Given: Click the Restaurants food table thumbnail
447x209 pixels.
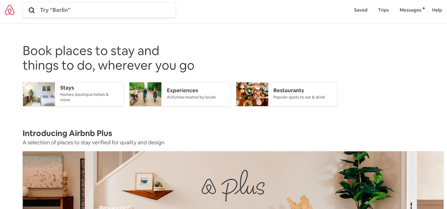Looking at the screenshot, I should pos(252,94).
